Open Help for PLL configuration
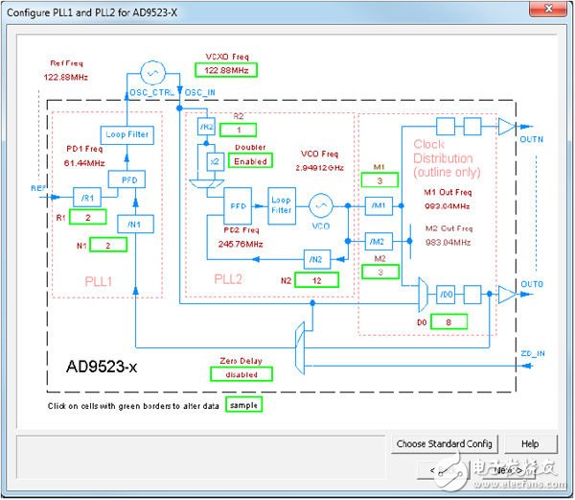 (529, 443)
